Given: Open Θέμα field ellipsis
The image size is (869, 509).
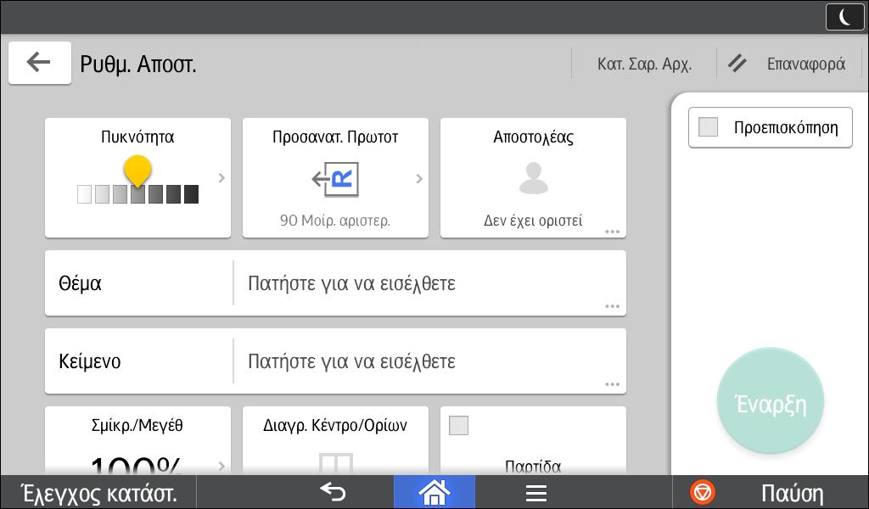Looking at the screenshot, I should 613,306.
